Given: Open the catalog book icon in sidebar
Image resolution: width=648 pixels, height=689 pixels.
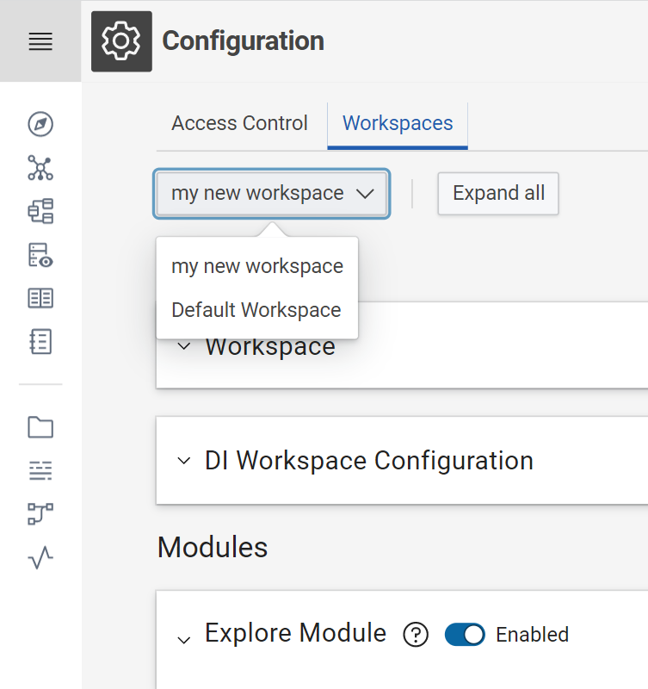Looking at the screenshot, I should (40, 296).
